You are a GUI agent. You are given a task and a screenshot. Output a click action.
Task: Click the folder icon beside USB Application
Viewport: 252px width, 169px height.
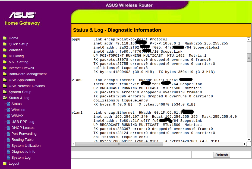pos(5,80)
